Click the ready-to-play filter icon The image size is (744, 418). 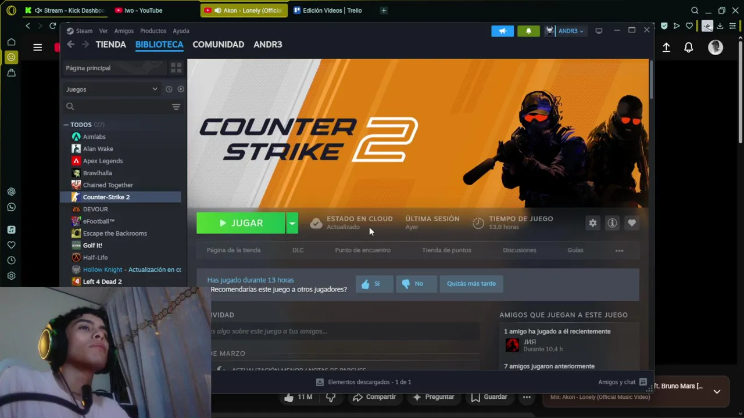(x=181, y=89)
